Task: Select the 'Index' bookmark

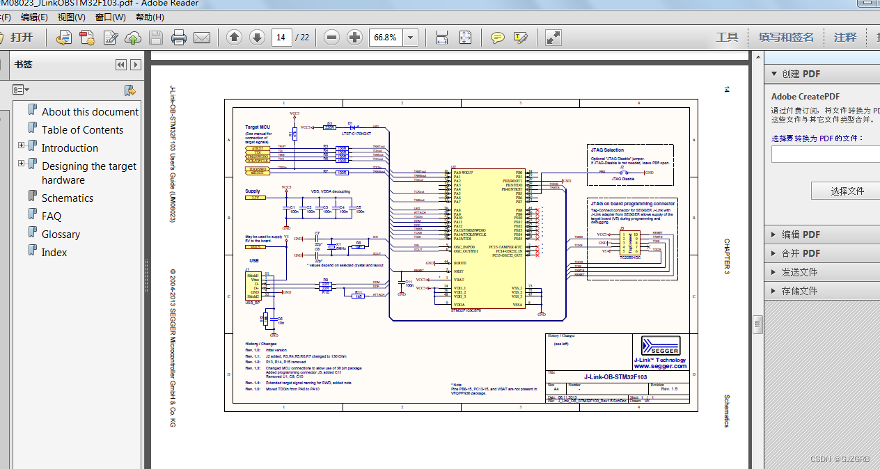Action: click(x=54, y=252)
